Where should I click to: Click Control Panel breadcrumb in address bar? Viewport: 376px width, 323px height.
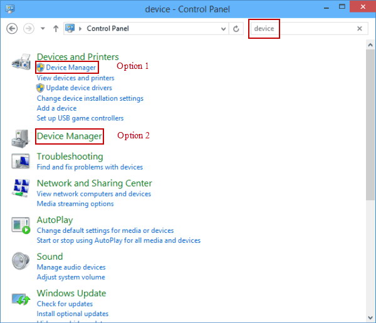tap(108, 29)
